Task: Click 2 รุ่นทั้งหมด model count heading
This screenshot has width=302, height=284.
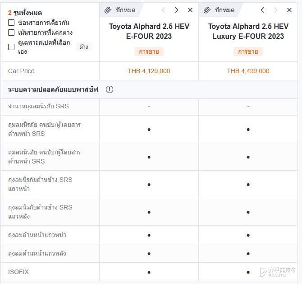Action: (25, 13)
